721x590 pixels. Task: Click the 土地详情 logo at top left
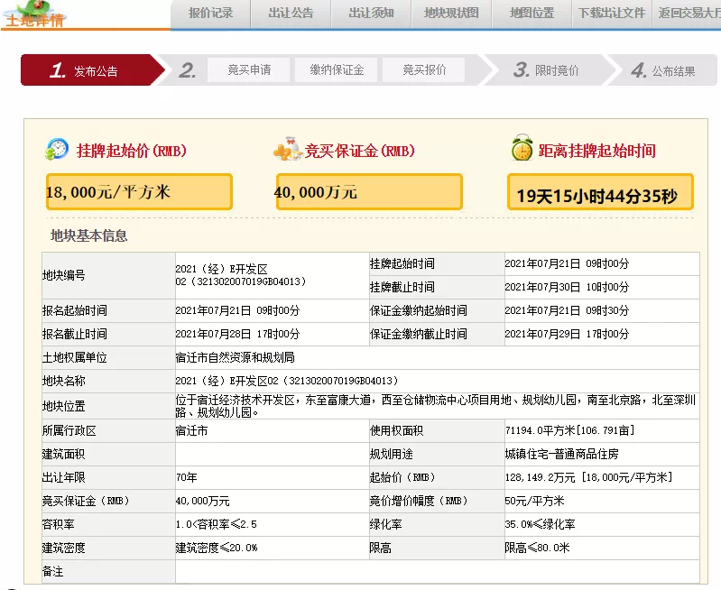pyautogui.click(x=36, y=15)
